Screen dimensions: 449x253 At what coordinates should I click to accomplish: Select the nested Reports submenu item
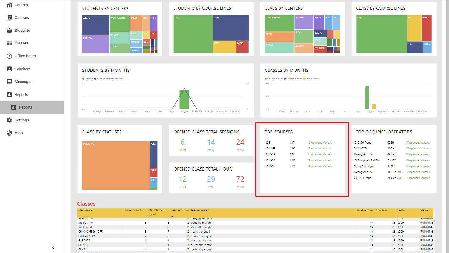32,107
